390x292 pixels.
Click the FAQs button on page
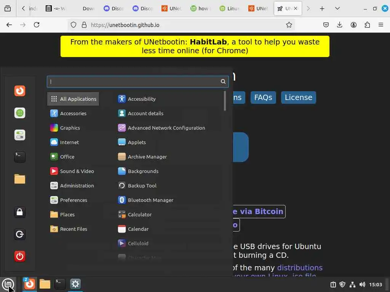(x=263, y=97)
